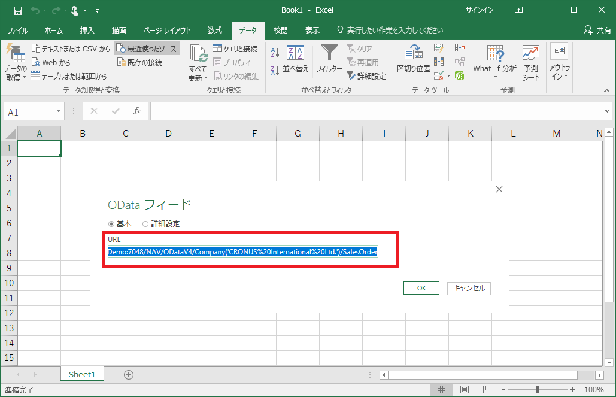Viewport: 616px width, 397px height.
Task: Launch 区切り位置 text to columns
Action: tap(414, 59)
